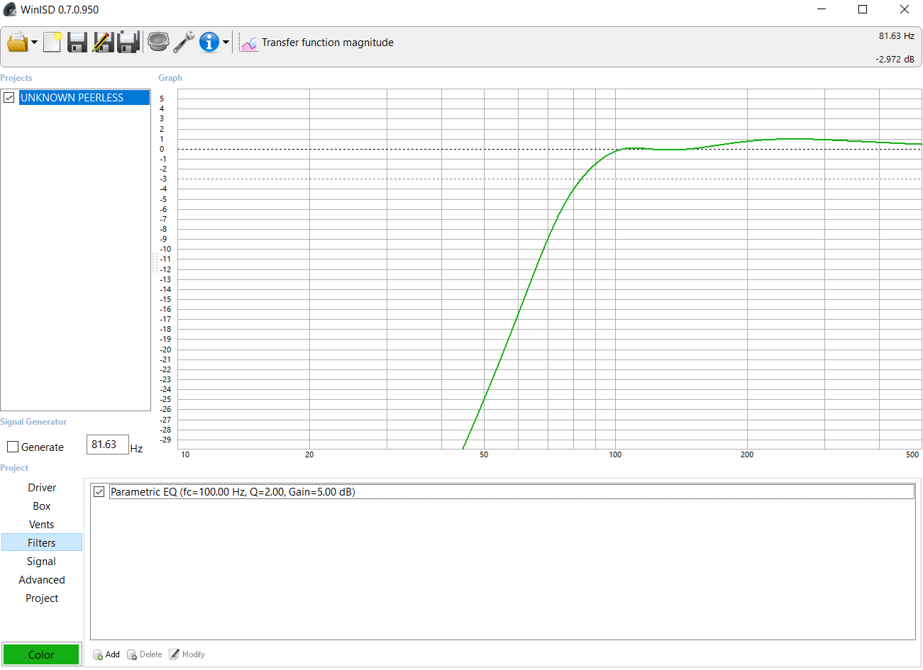Save all projects with the multi-floppy icon
Image resolution: width=923 pixels, height=670 pixels.
[128, 43]
